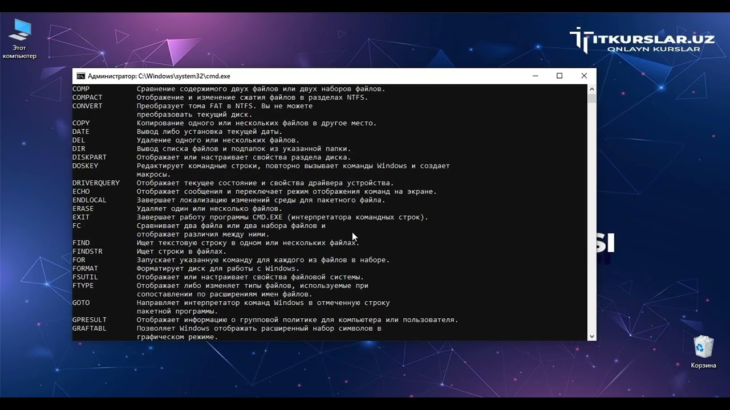Screen dimensions: 730x410
Task: Click the ENDLOCAL command name
Action: click(90, 200)
